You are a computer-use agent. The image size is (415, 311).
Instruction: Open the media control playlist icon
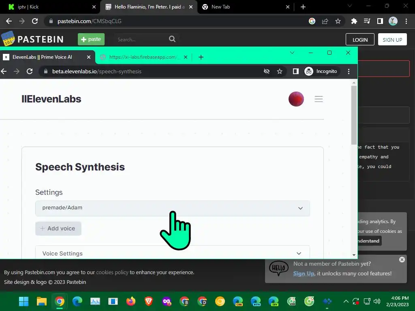pos(367,21)
